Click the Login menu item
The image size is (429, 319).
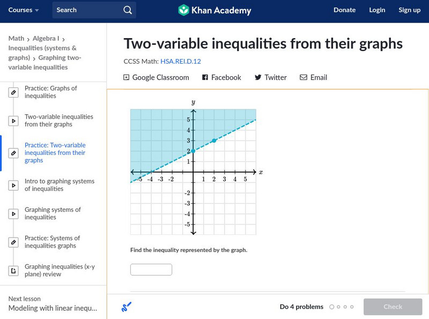coord(377,10)
